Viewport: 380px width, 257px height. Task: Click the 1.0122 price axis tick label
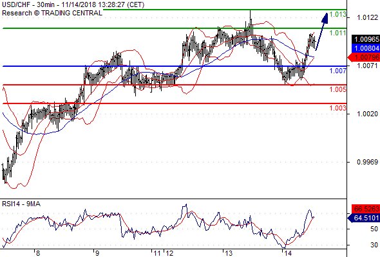[367, 17]
